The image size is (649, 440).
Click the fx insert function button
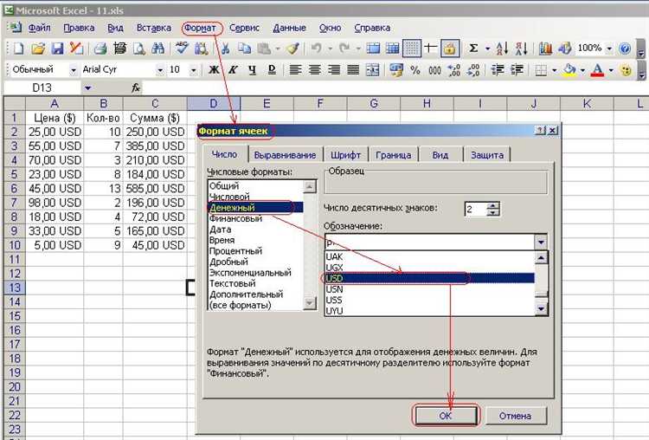coord(135,87)
